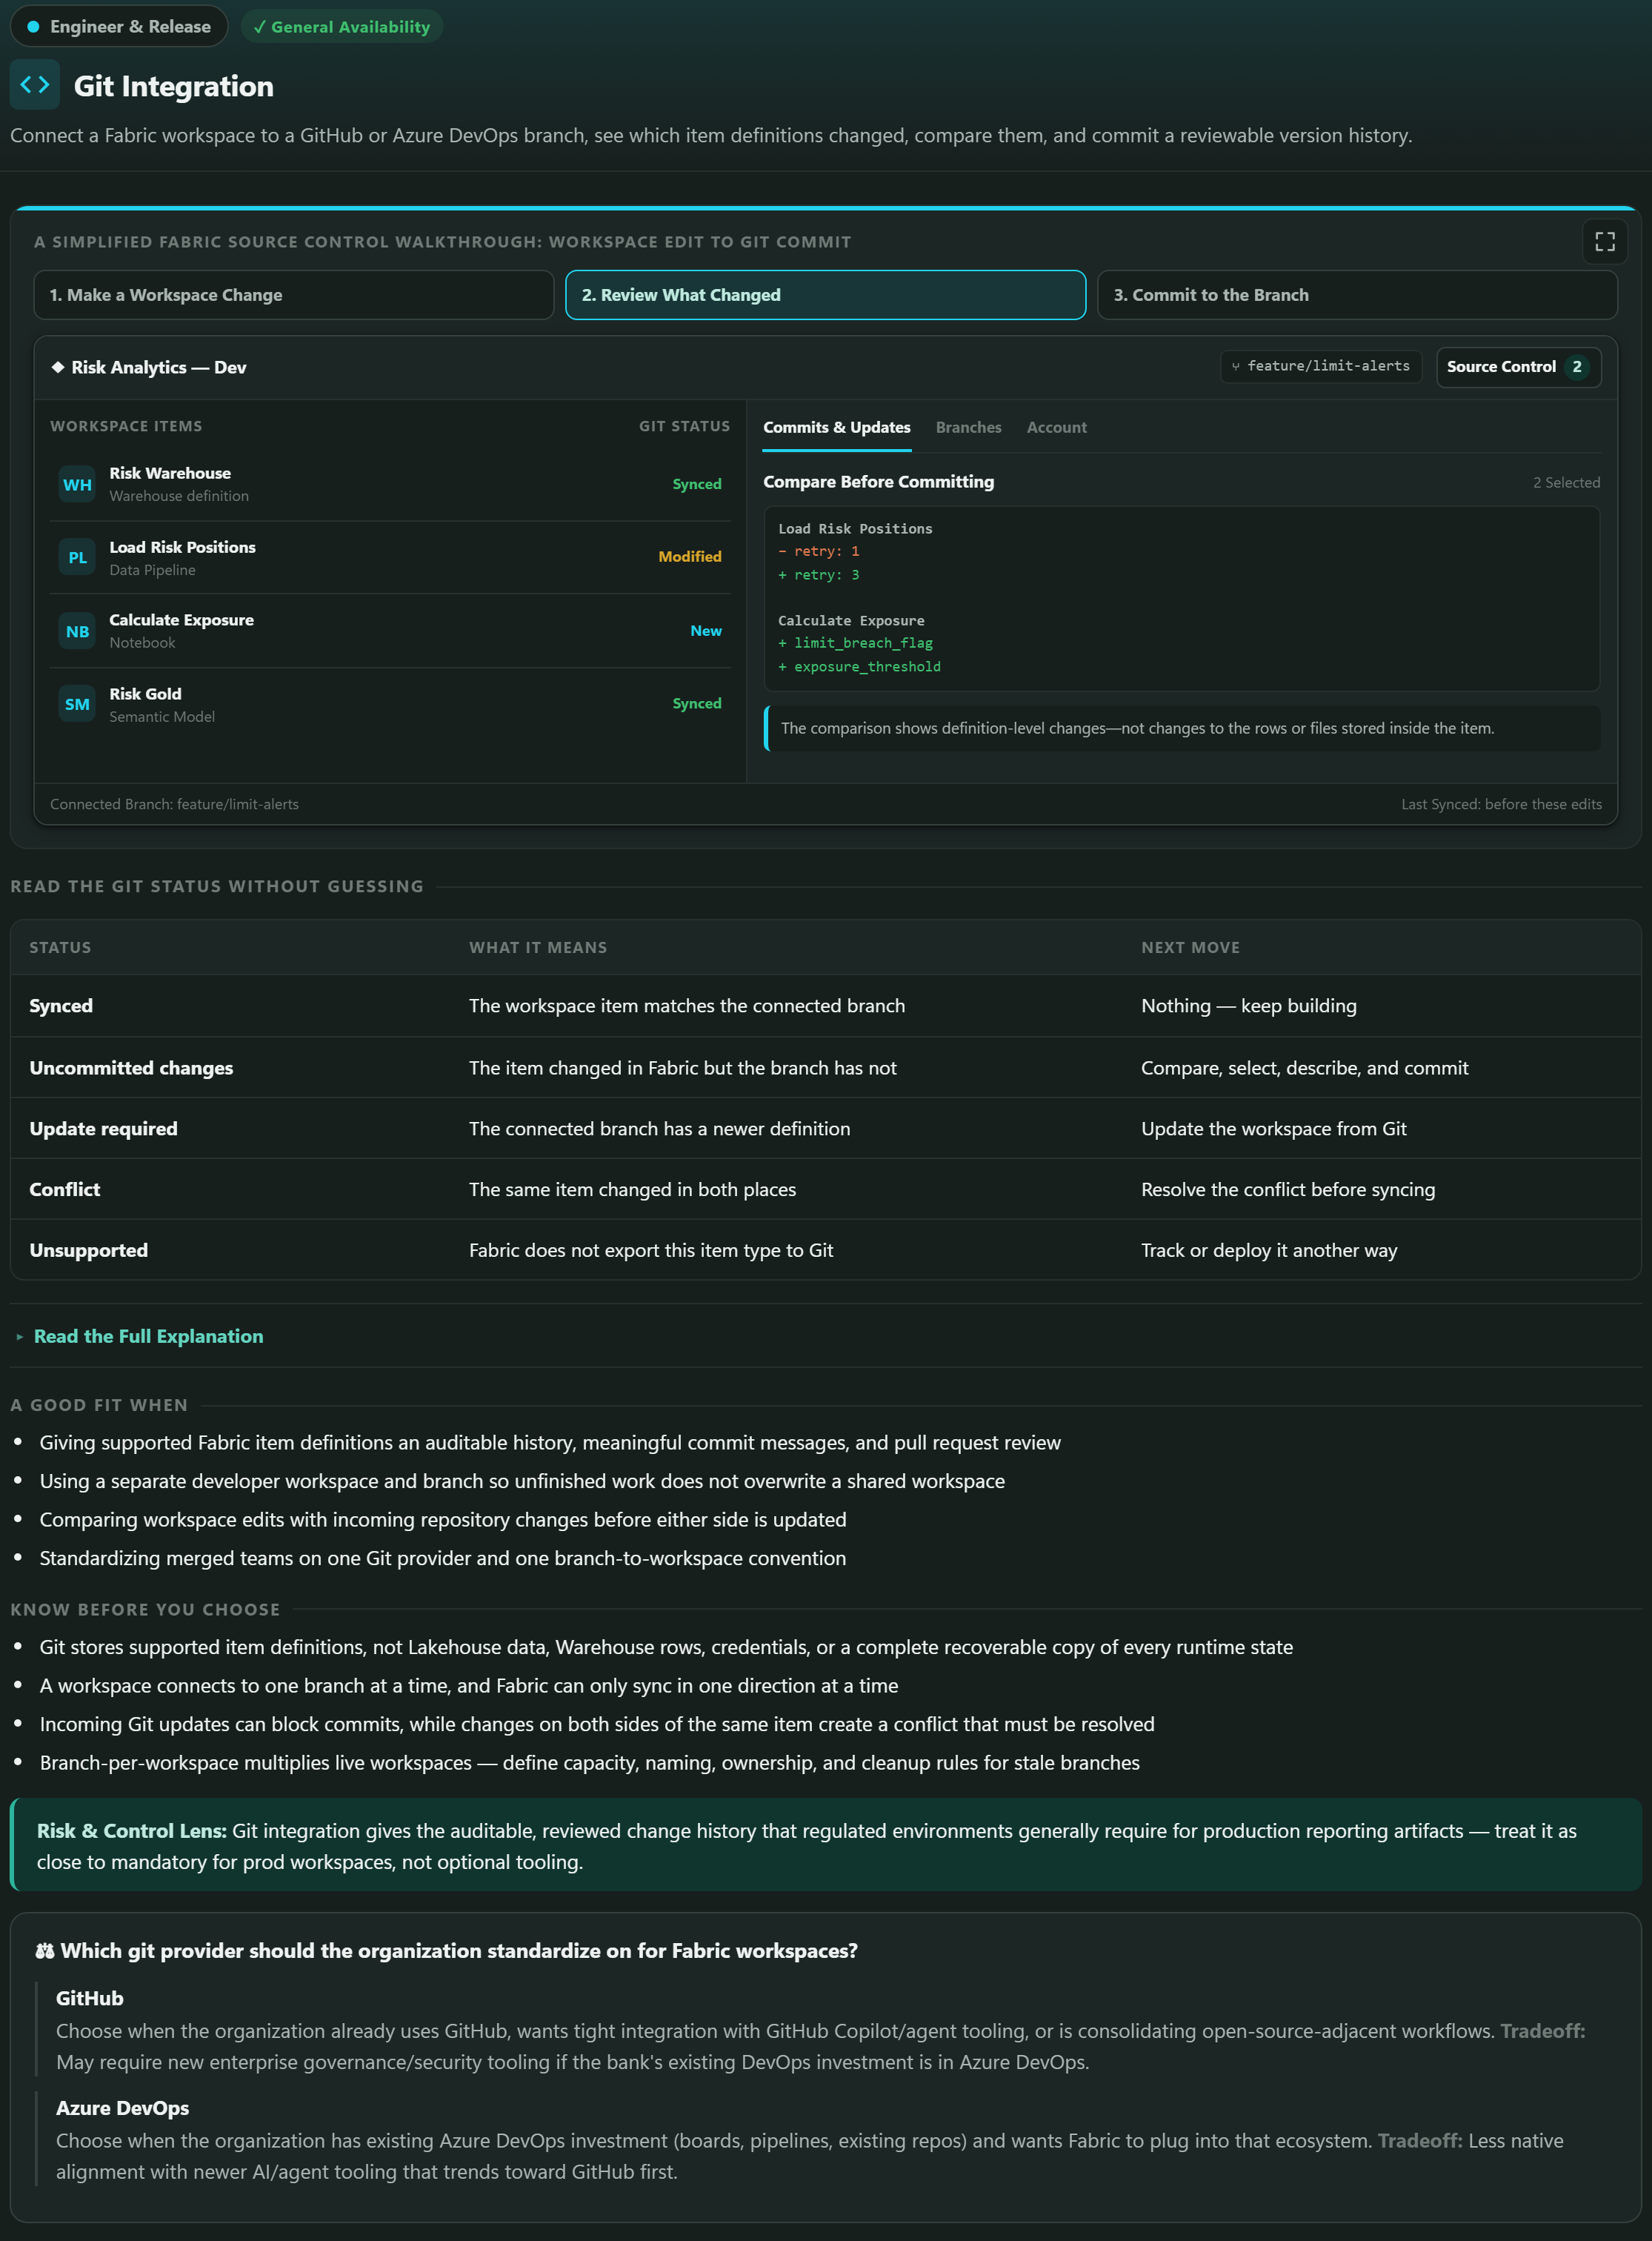The width and height of the screenshot is (1652, 2241).
Task: Click the Engineer & Release category badge
Action: (x=119, y=27)
